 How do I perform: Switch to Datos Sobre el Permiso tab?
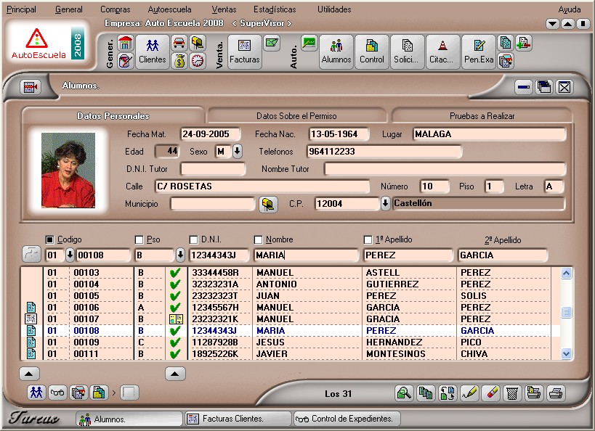tap(296, 116)
